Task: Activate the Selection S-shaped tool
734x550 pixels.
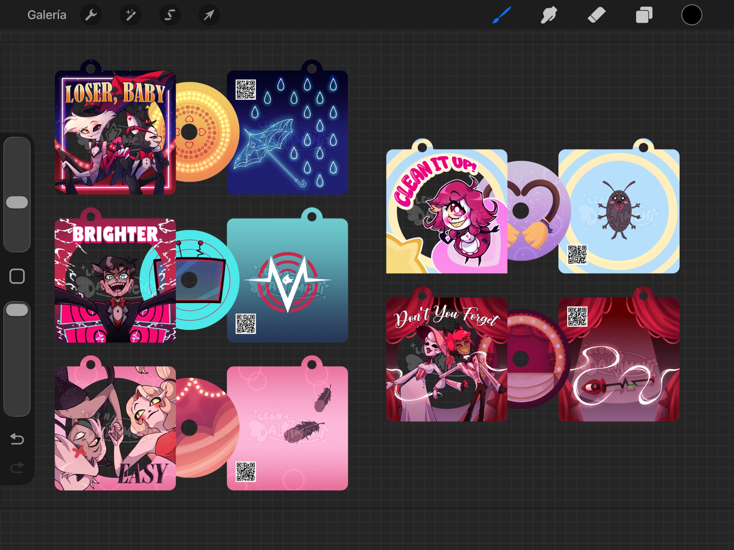Action: click(x=170, y=15)
